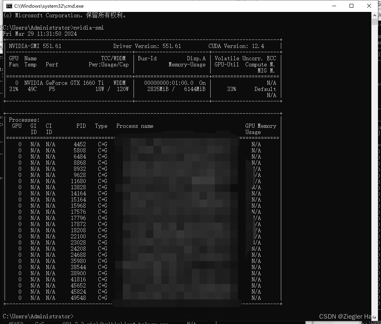This screenshot has width=381, height=324.
Task: Click PID 45652 in process list
Action: click(x=78, y=285)
